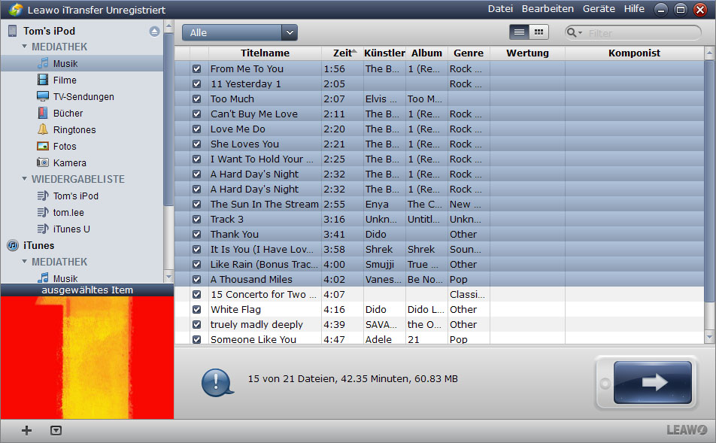Open the Hilfe menu
Viewport: 716px width, 443px height.
coord(634,9)
